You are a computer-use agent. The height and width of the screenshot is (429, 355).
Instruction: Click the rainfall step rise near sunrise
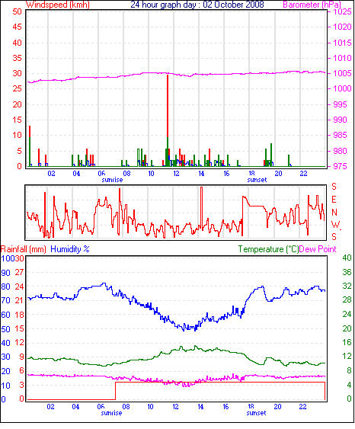pyautogui.click(x=116, y=391)
